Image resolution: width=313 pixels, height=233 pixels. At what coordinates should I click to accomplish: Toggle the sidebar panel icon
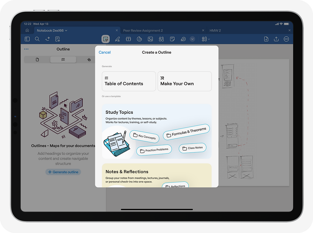tap(27, 39)
